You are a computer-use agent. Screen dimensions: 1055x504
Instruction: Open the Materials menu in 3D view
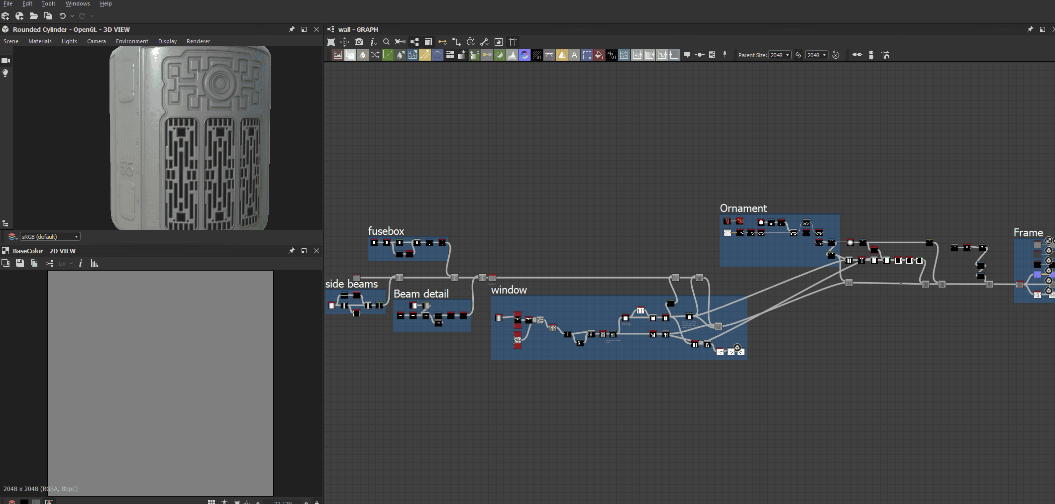[40, 41]
